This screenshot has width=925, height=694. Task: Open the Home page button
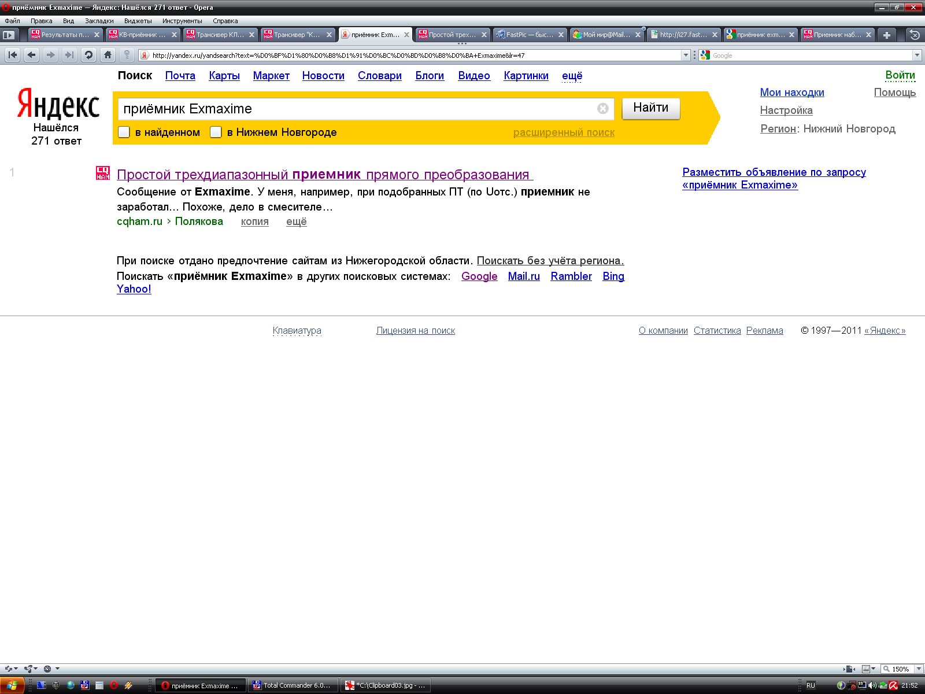tap(108, 55)
